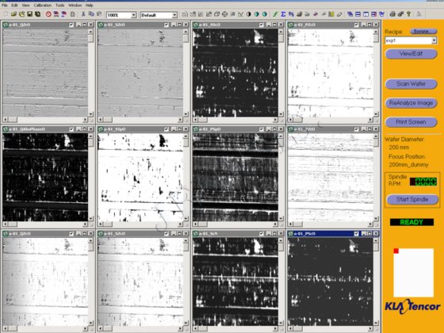
Task: Click the green window icon of a-01_PSpO
Action: tap(195, 129)
